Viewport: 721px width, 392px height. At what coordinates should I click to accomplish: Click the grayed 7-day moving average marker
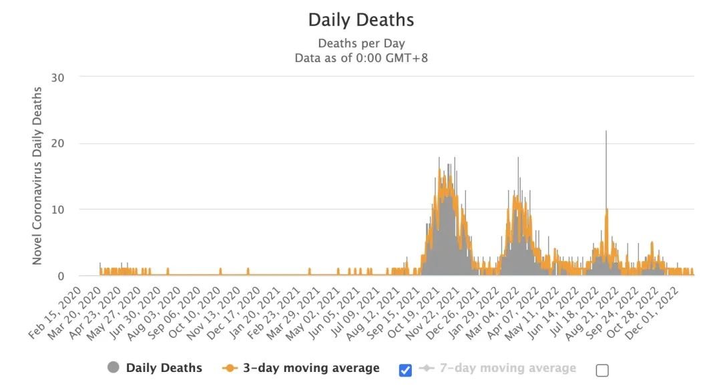427,368
